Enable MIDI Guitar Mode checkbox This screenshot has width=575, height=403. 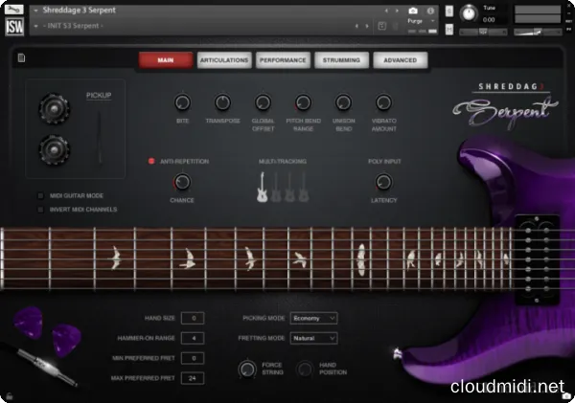point(40,194)
